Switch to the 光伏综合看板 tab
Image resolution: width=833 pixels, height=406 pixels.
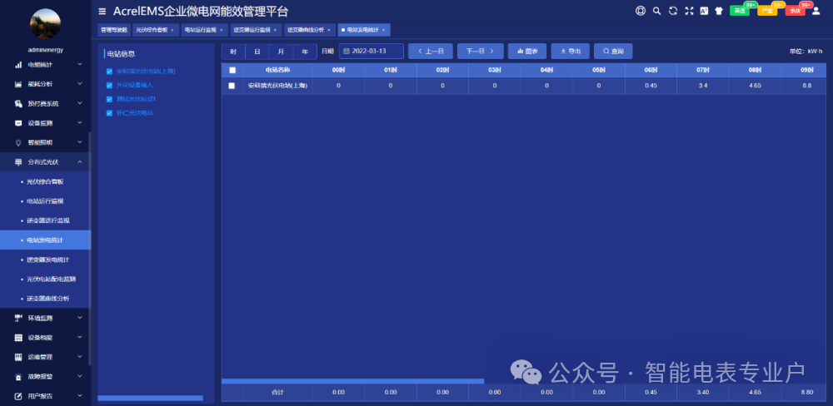click(155, 30)
